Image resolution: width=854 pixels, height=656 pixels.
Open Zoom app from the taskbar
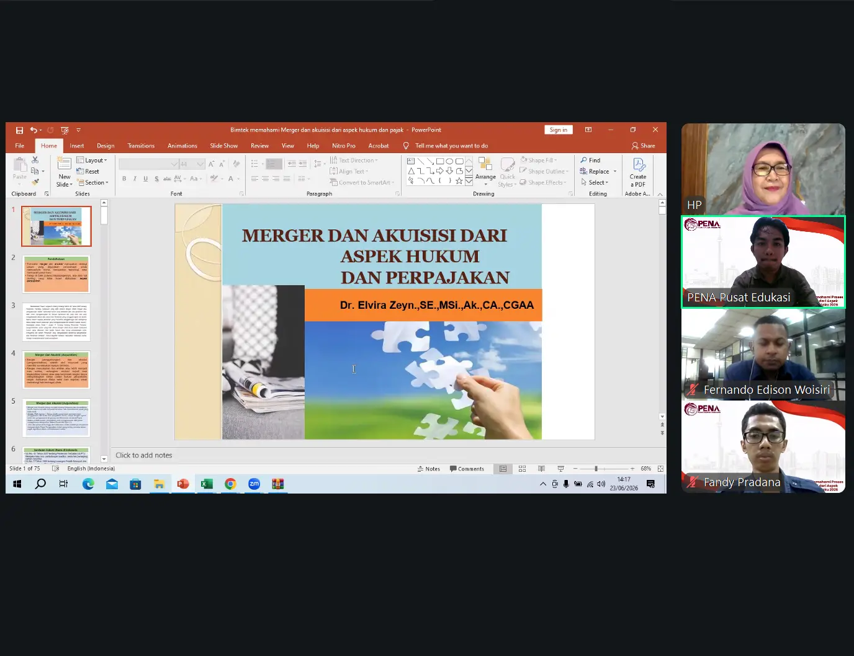[254, 484]
